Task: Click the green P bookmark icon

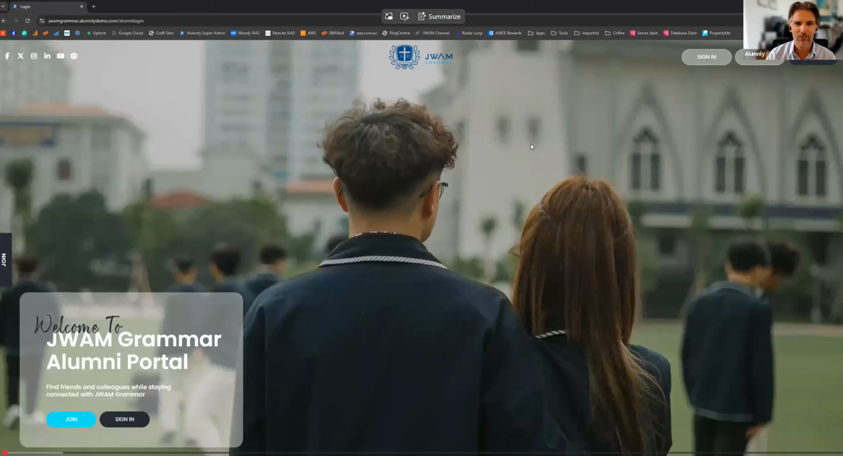Action: [x=24, y=33]
